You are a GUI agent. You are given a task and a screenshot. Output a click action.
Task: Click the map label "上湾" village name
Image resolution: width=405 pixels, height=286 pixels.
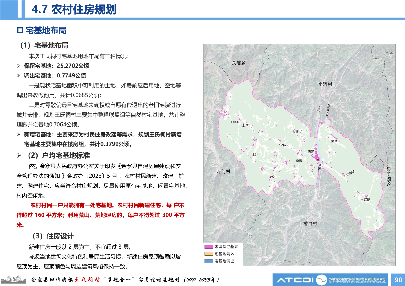(x=245, y=125)
